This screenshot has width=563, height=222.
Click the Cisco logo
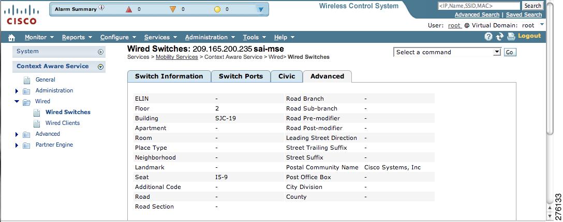22,15
